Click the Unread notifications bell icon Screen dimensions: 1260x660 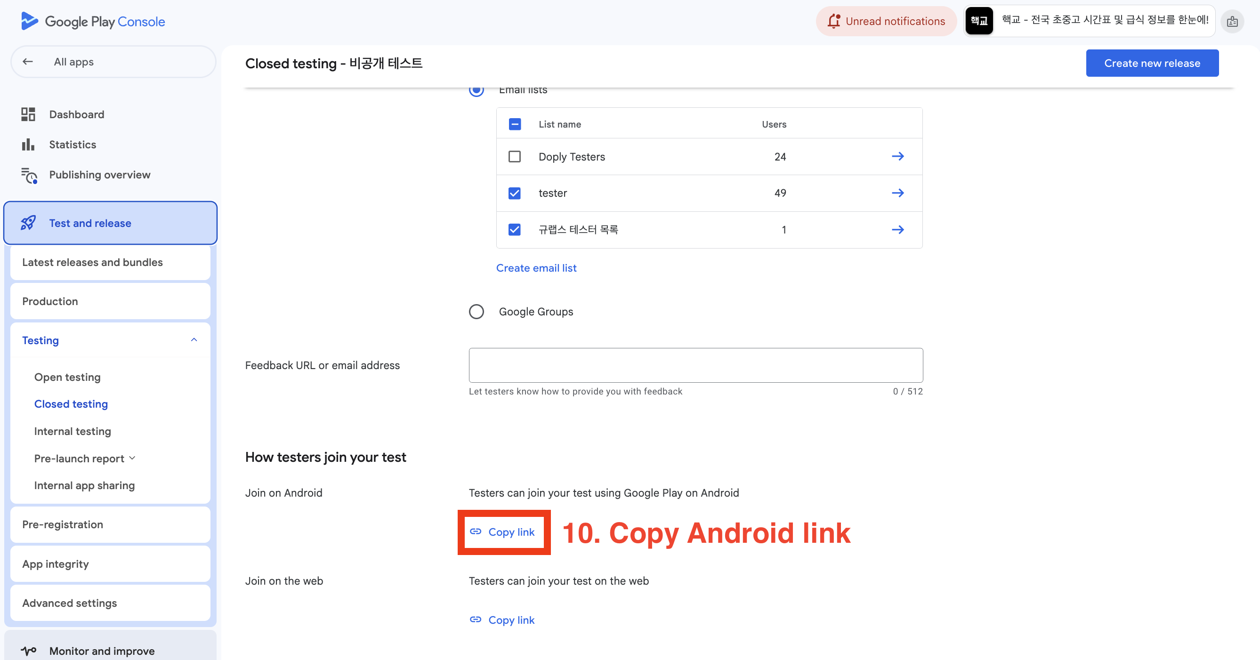click(x=834, y=21)
